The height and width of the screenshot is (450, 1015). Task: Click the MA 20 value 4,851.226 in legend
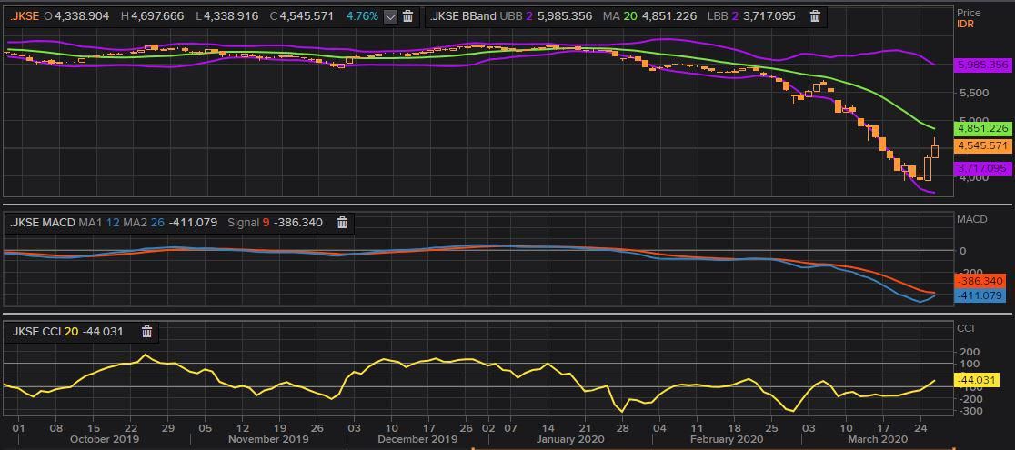pos(668,16)
